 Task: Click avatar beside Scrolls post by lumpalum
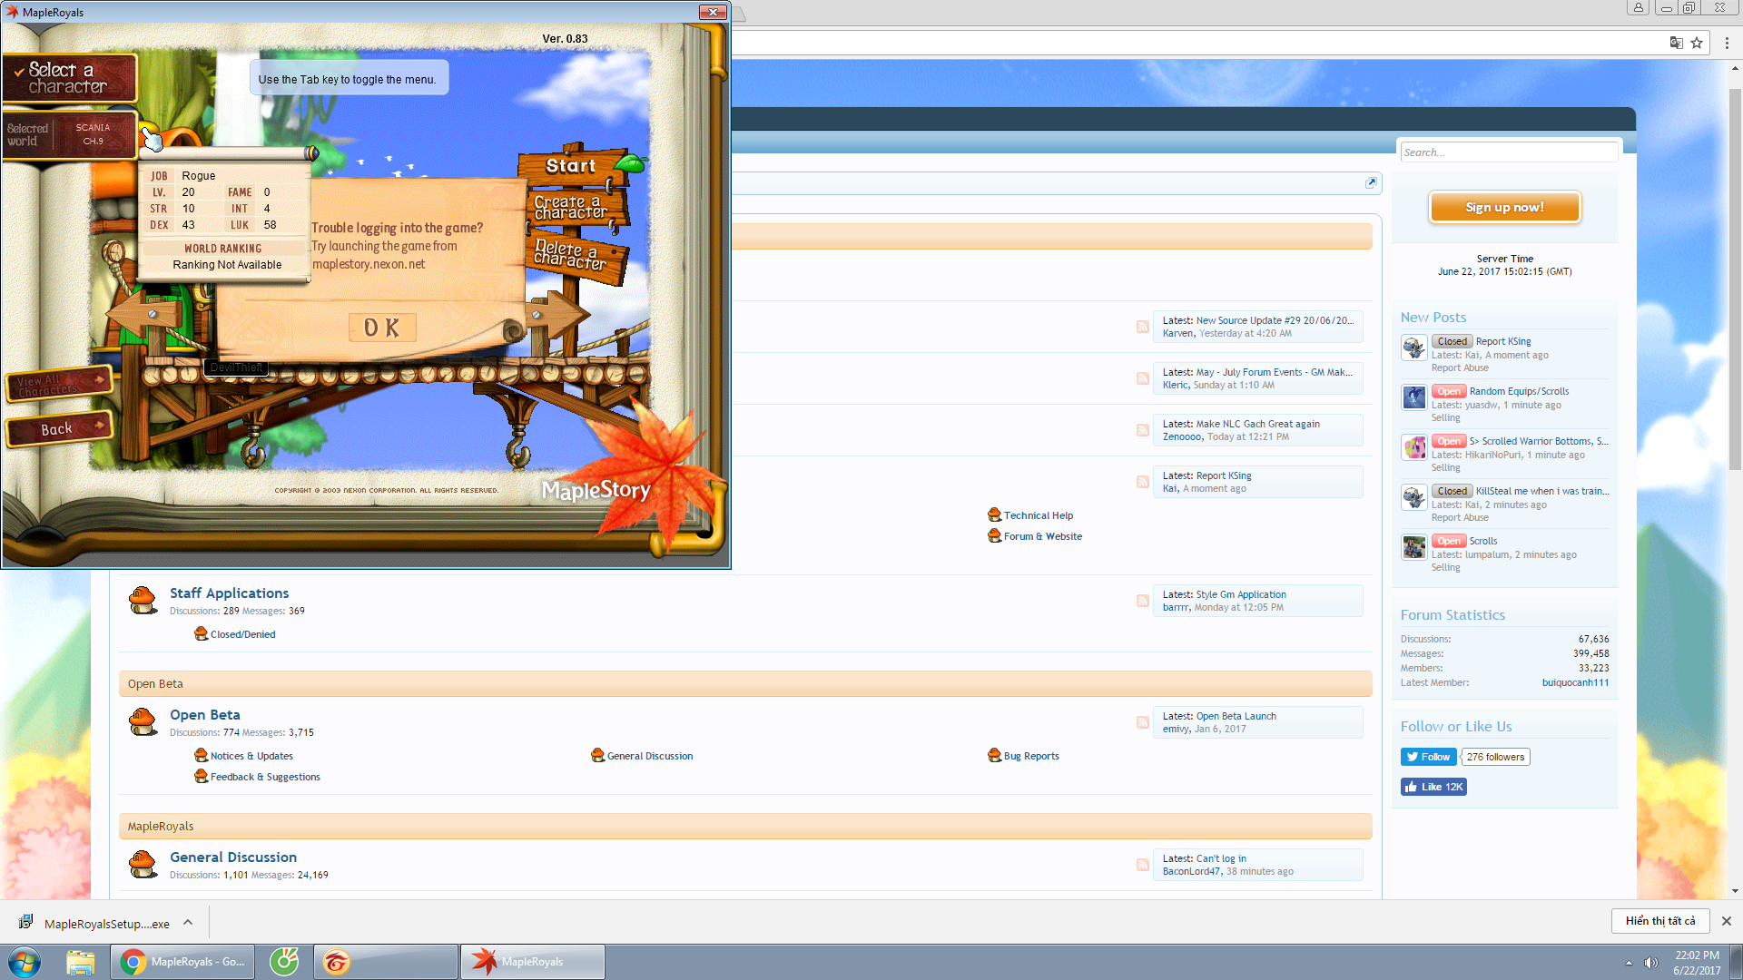[1414, 547]
